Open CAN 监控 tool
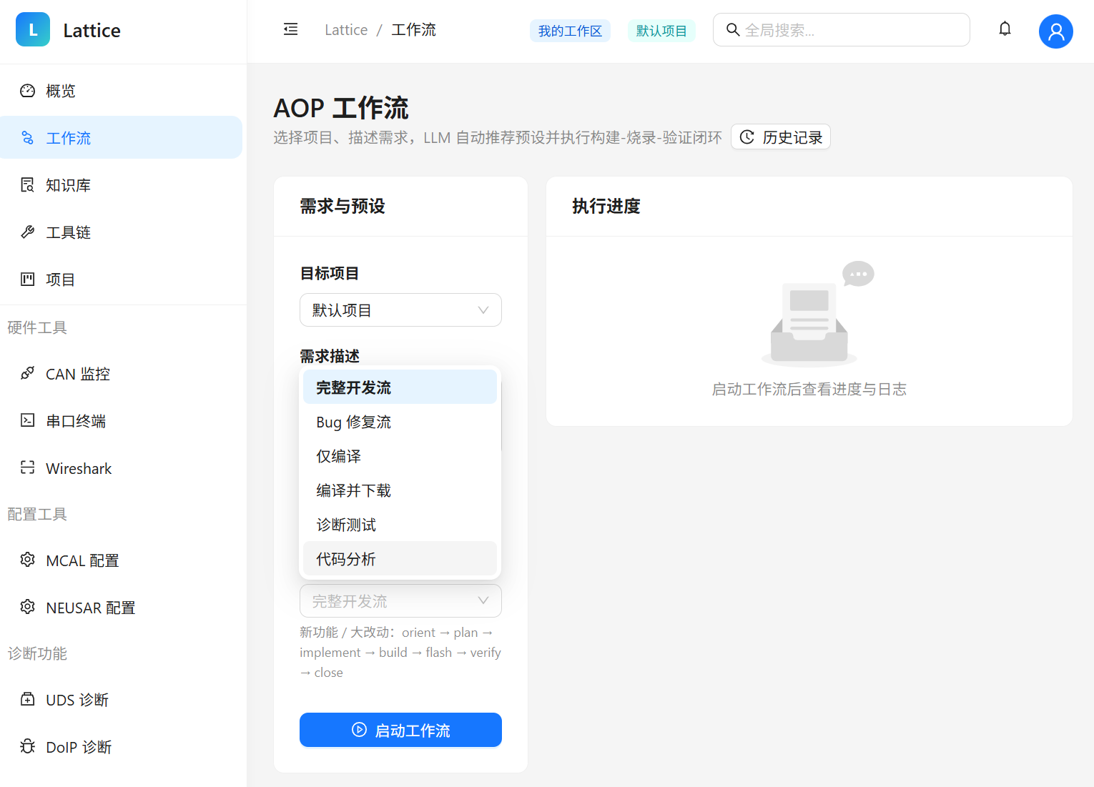Image resolution: width=1094 pixels, height=787 pixels. [x=122, y=374]
